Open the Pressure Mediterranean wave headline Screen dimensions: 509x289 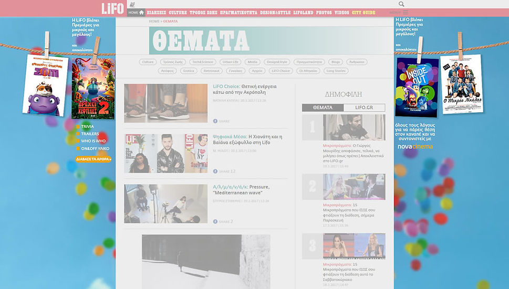pyautogui.click(x=241, y=190)
